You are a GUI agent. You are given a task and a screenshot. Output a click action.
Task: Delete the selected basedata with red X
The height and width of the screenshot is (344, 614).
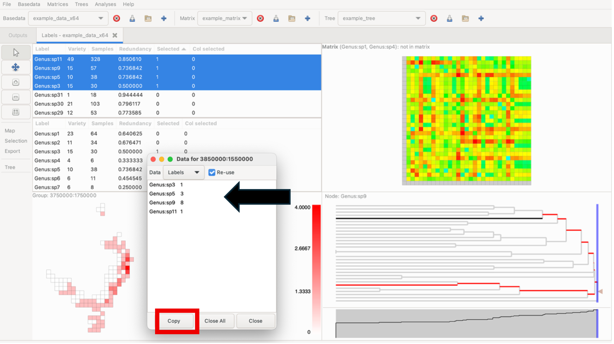(117, 18)
